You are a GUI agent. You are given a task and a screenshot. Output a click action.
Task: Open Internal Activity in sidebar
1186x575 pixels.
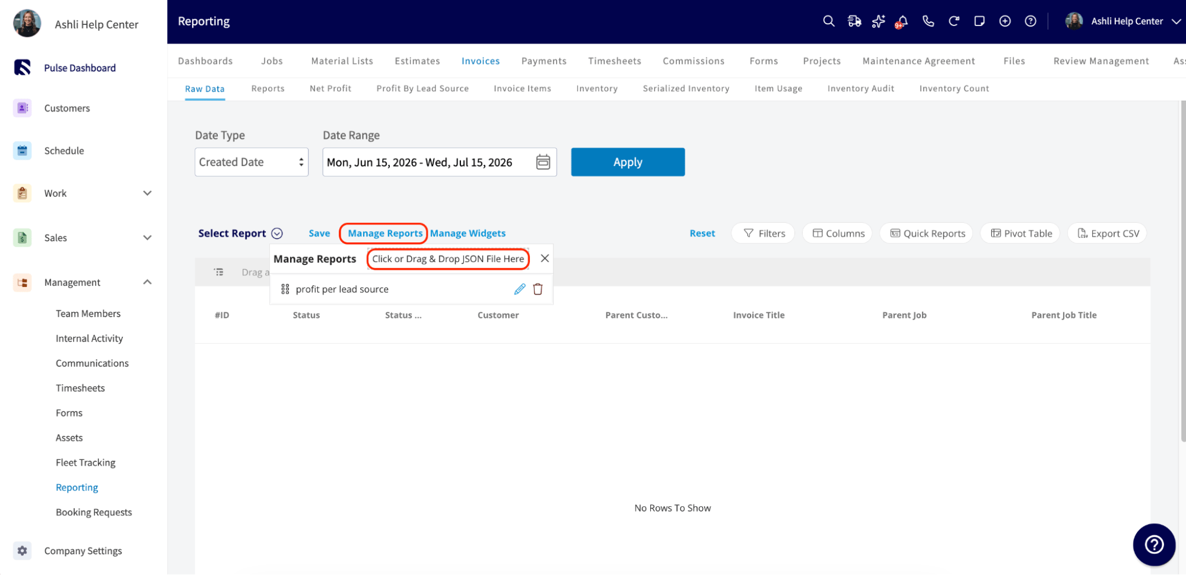click(x=90, y=338)
